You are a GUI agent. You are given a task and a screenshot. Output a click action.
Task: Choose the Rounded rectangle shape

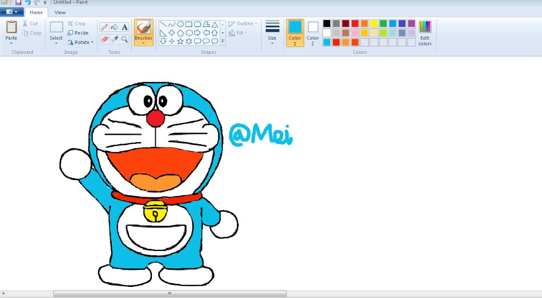click(198, 24)
